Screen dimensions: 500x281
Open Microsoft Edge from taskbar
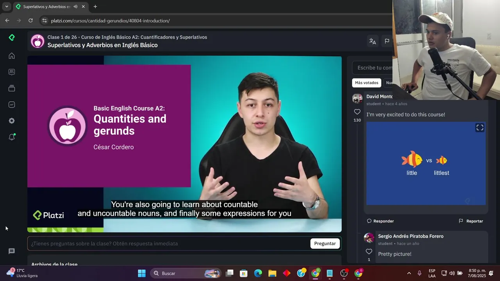pos(258,273)
